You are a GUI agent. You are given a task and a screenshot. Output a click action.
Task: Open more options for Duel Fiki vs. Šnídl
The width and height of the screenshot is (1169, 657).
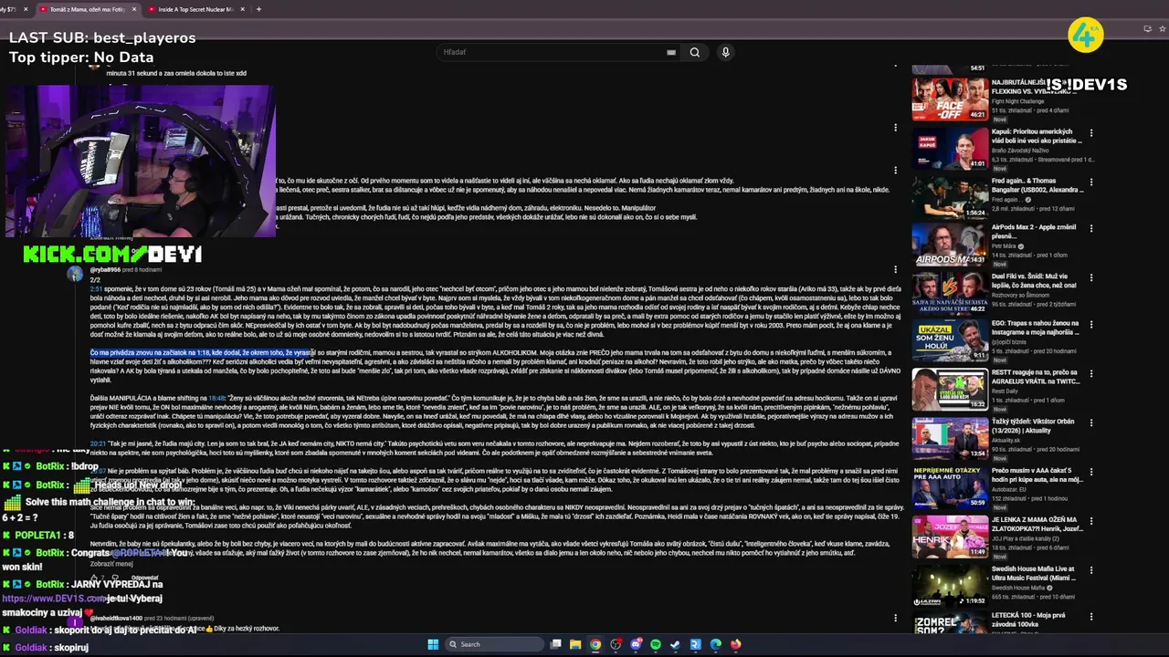tap(1090, 276)
